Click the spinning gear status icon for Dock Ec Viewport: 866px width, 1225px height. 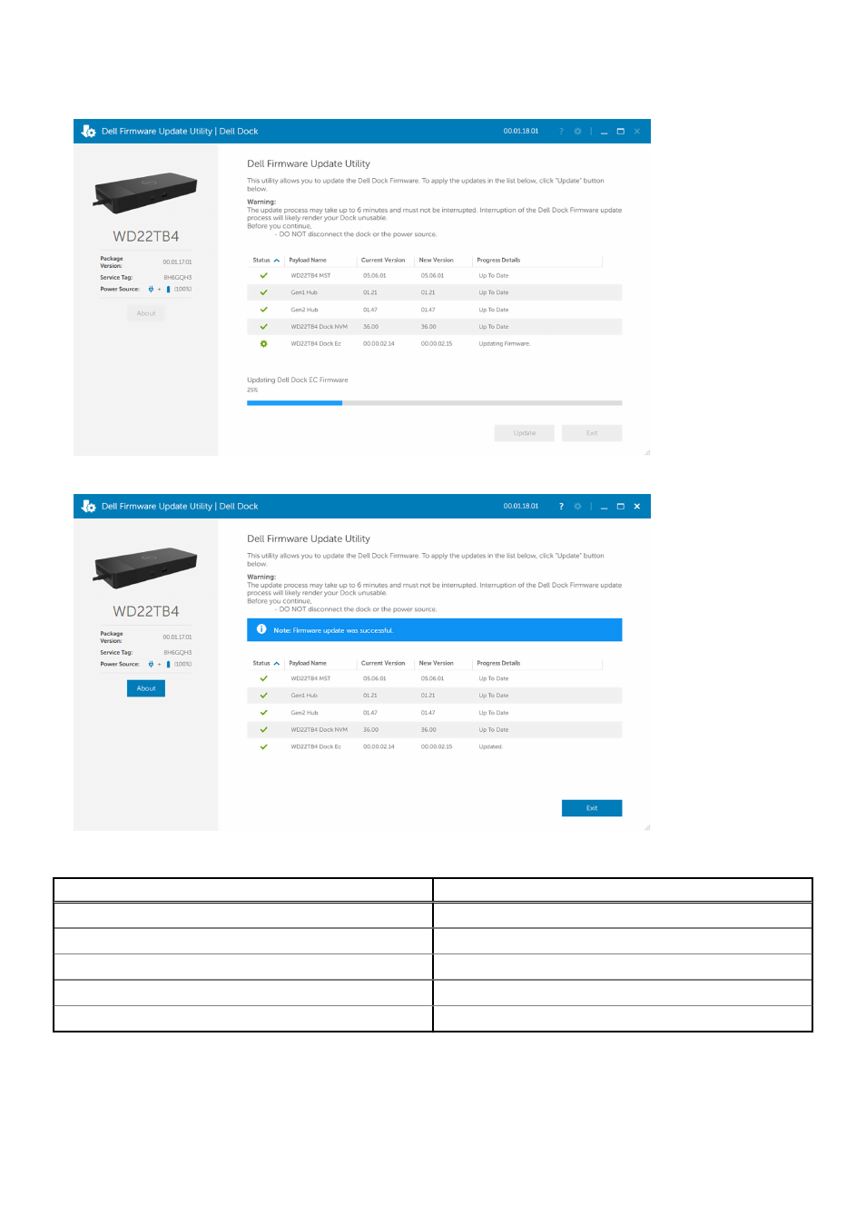pyautogui.click(x=264, y=344)
